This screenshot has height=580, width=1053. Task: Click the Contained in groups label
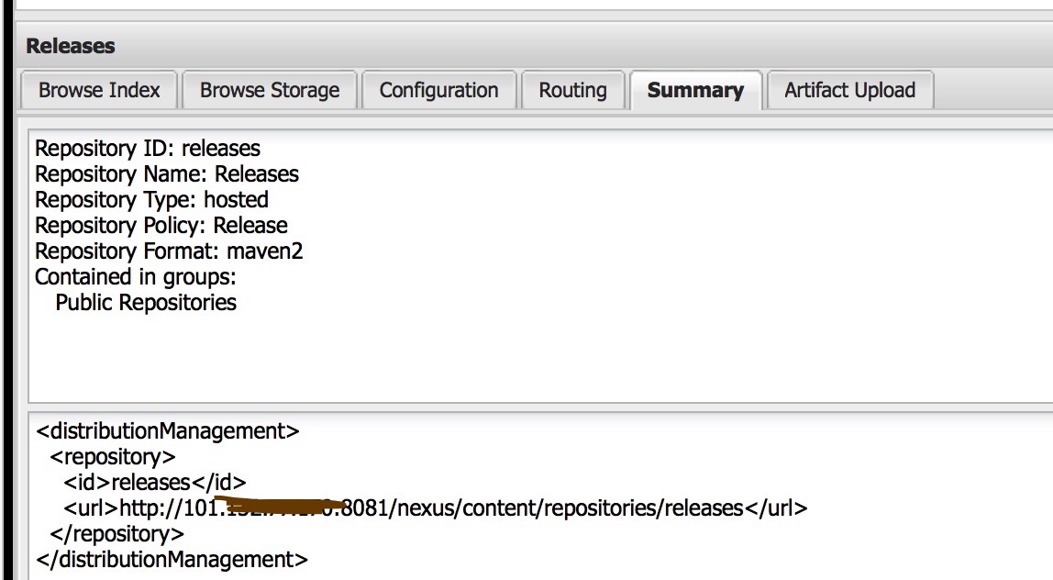pyautogui.click(x=136, y=276)
